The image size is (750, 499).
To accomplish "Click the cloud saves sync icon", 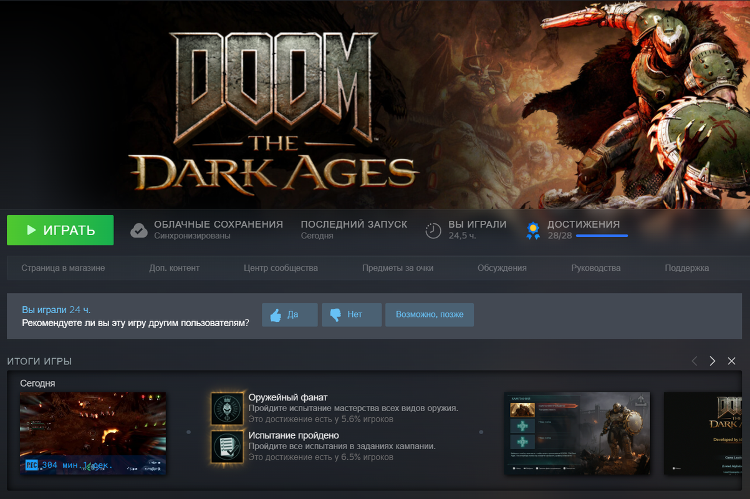I will click(x=138, y=230).
